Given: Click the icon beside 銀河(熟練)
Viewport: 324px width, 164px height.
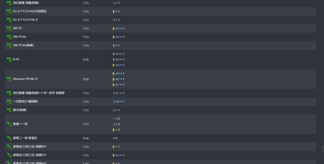Looking at the screenshot, I should coord(9,110).
